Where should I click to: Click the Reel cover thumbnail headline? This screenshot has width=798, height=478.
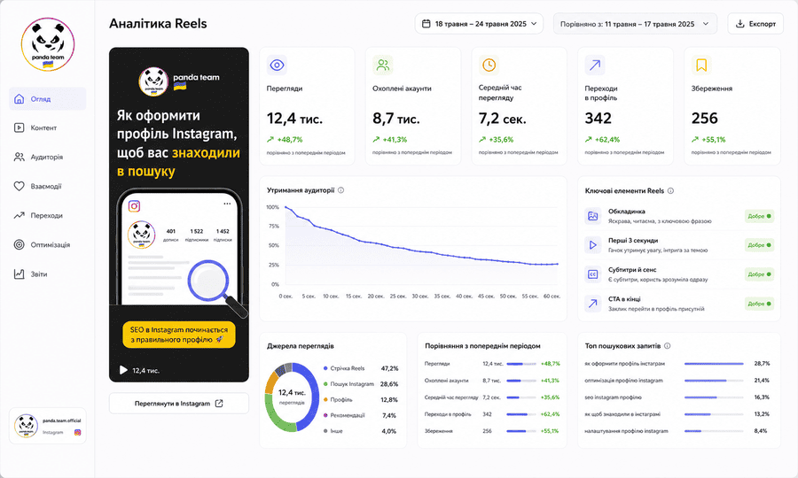click(x=178, y=143)
